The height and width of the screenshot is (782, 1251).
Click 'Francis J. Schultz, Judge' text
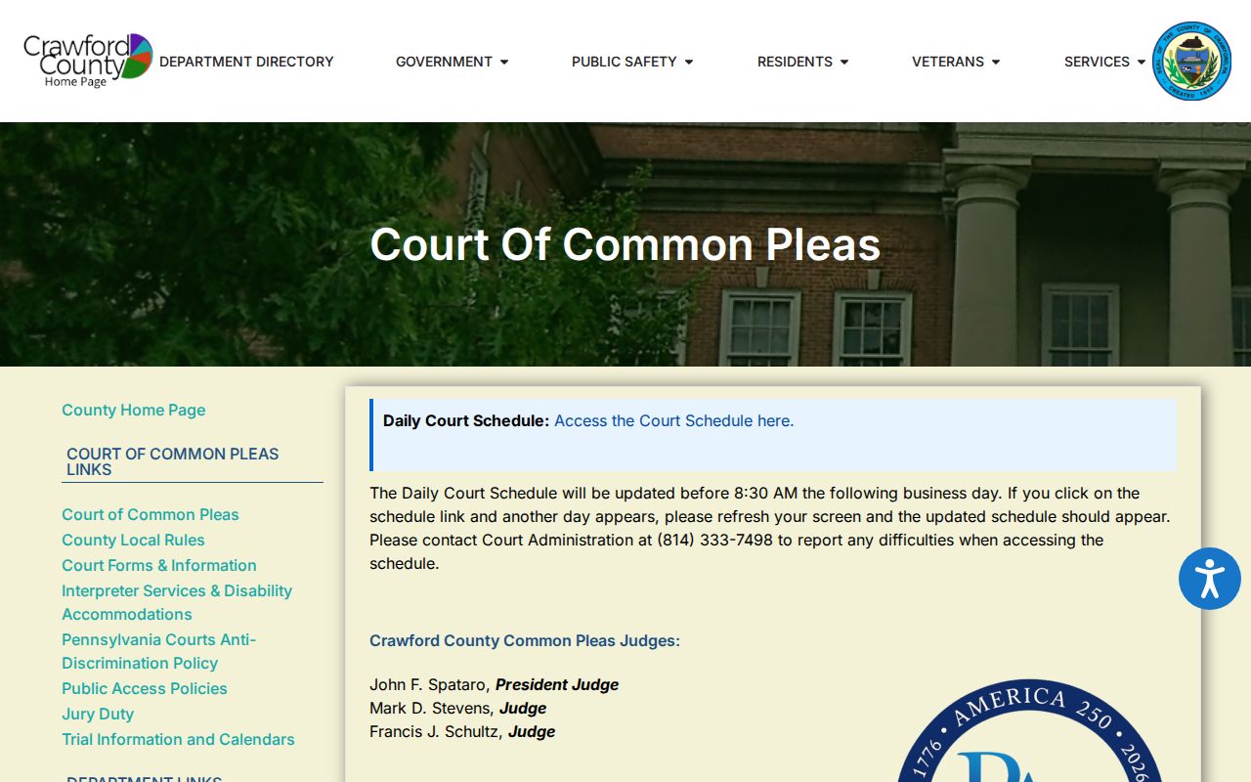tap(462, 731)
